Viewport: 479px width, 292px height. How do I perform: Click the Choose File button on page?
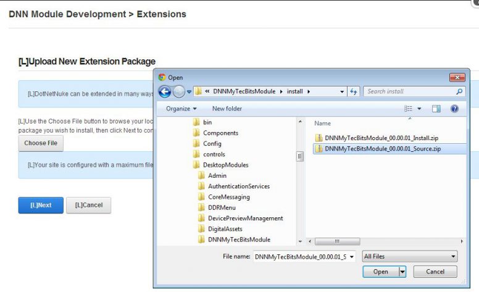41,143
